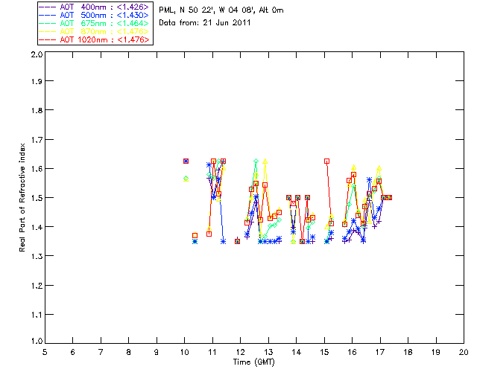The height and width of the screenshot is (381, 477).
Task: Click the x-axis tick label 20
Action: [x=464, y=352]
